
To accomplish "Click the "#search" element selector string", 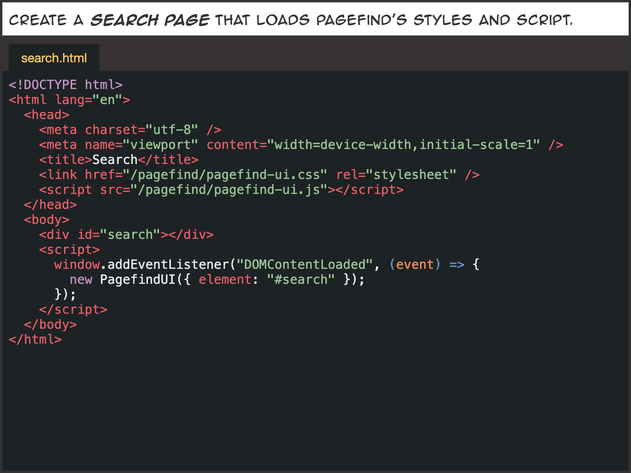I will pos(301,279).
